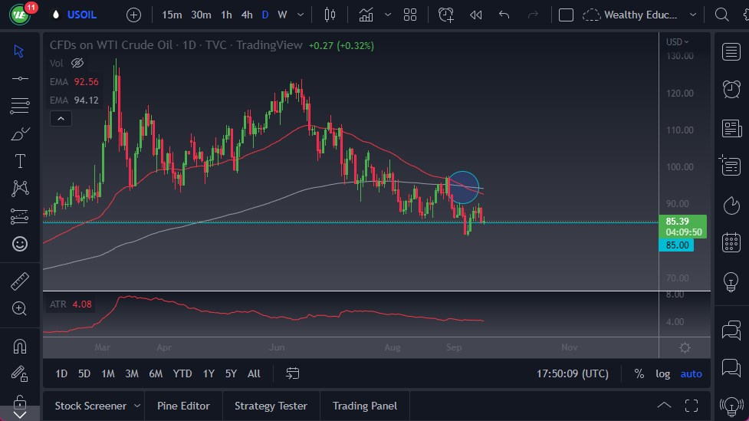The image size is (749, 421).
Task: Open the Indicators chart icon
Action: coord(366,15)
